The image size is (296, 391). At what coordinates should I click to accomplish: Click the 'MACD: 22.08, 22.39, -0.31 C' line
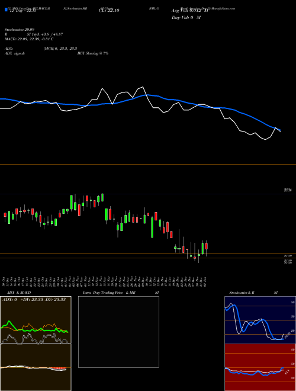pos(29,39)
